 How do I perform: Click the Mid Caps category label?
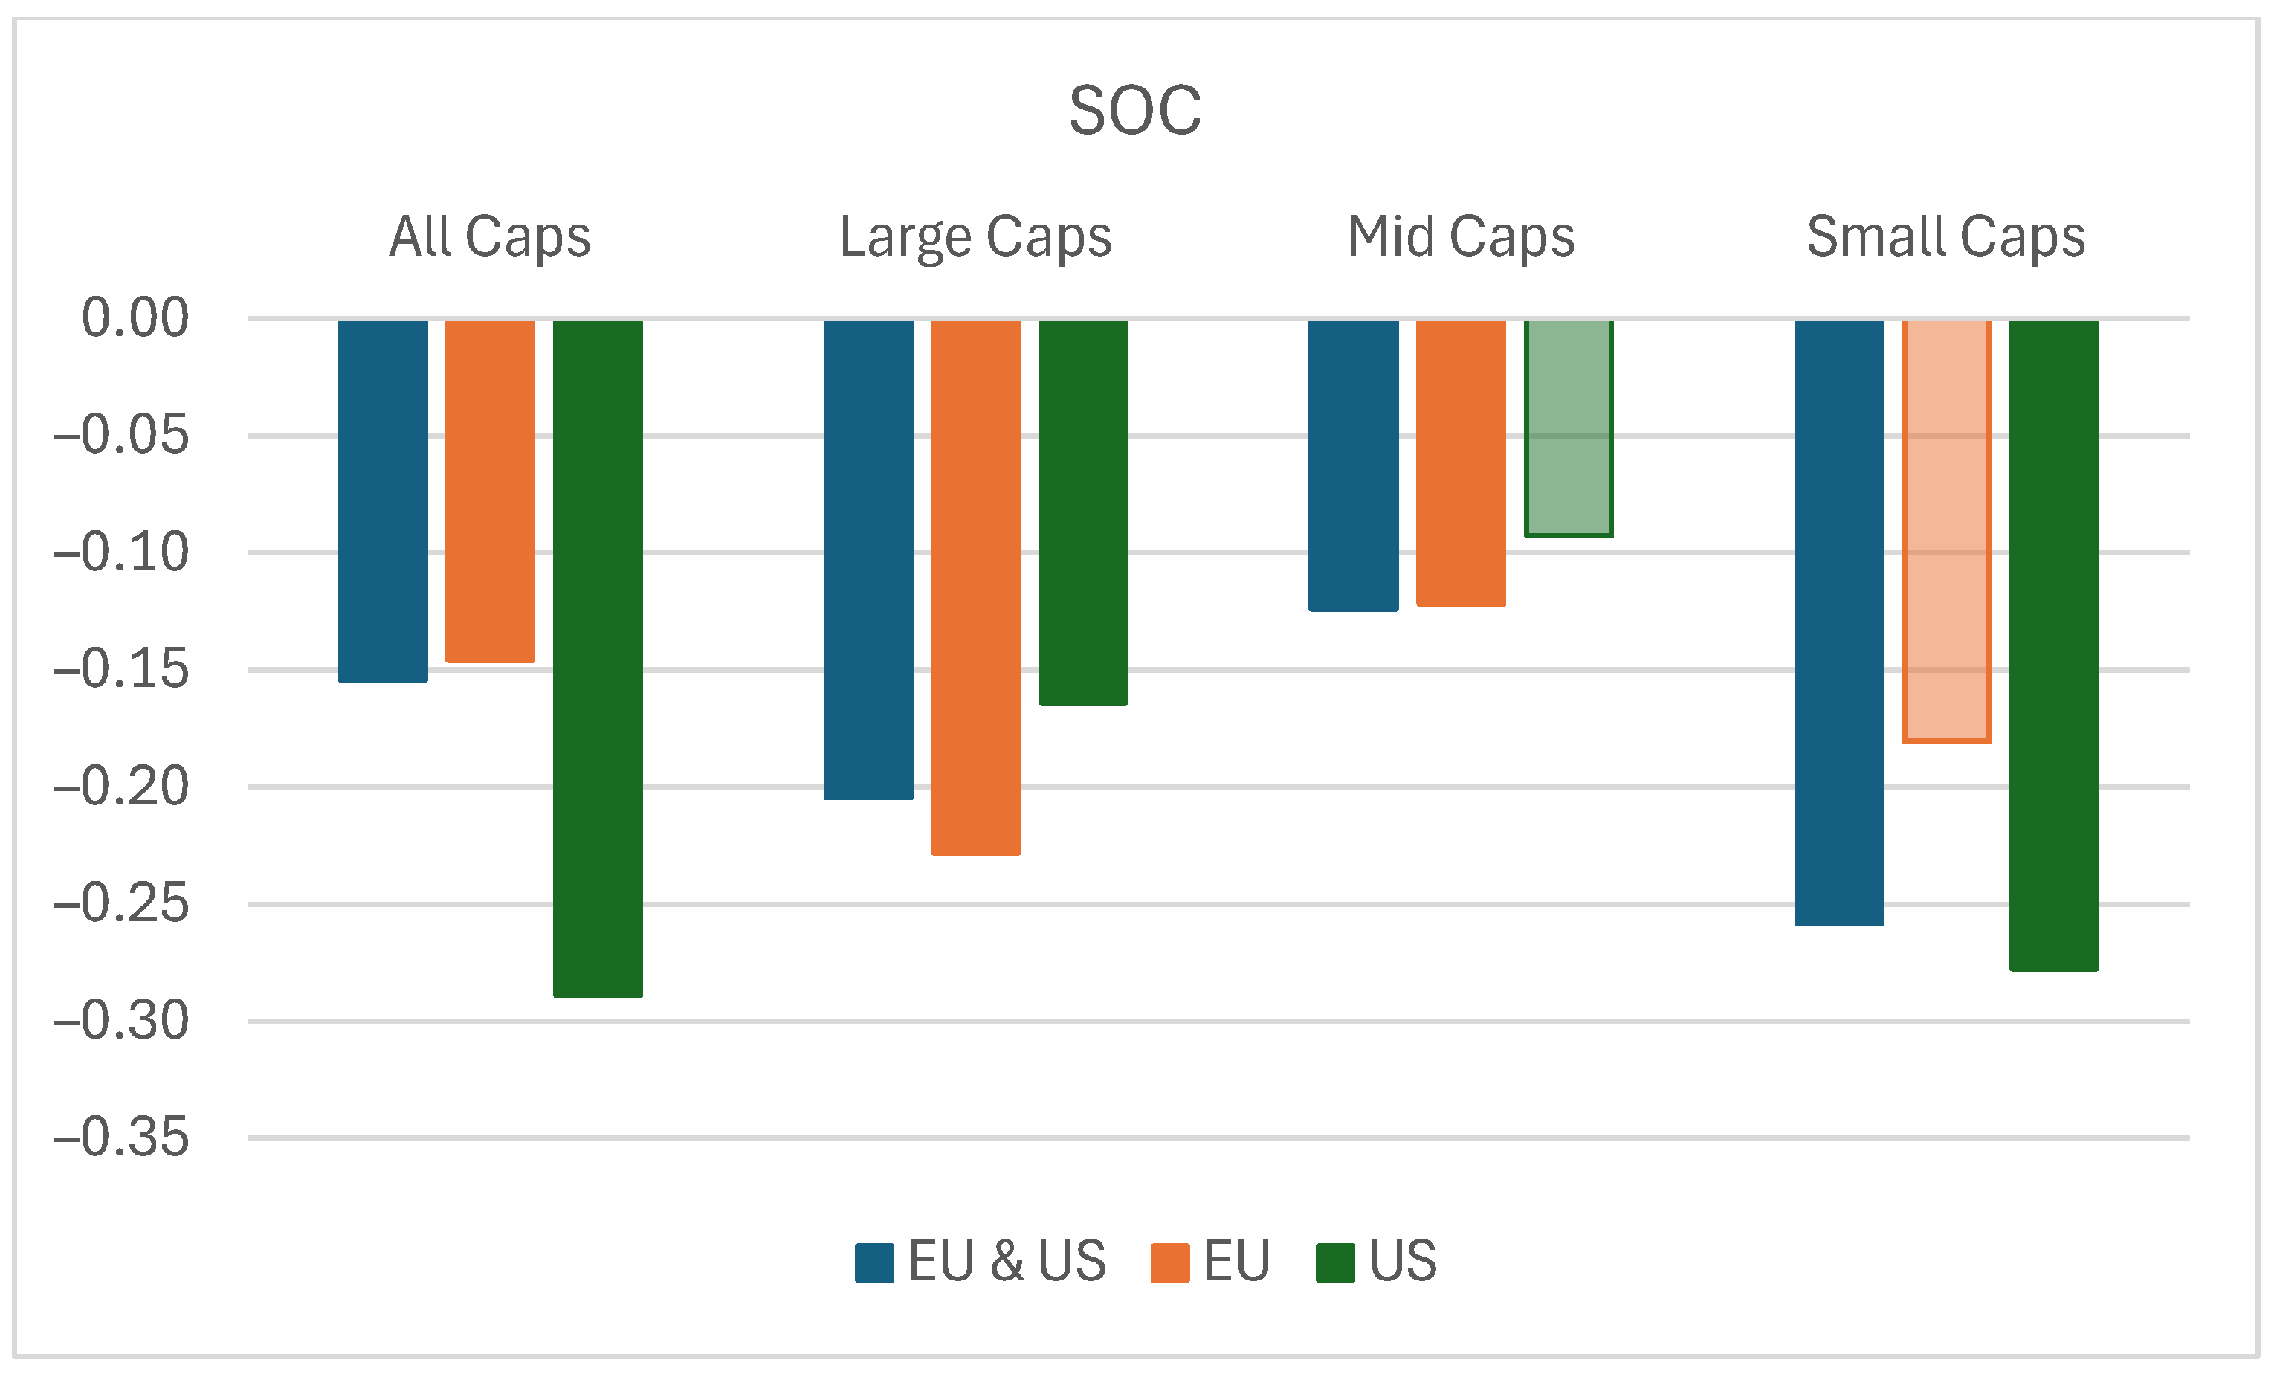tap(1460, 237)
